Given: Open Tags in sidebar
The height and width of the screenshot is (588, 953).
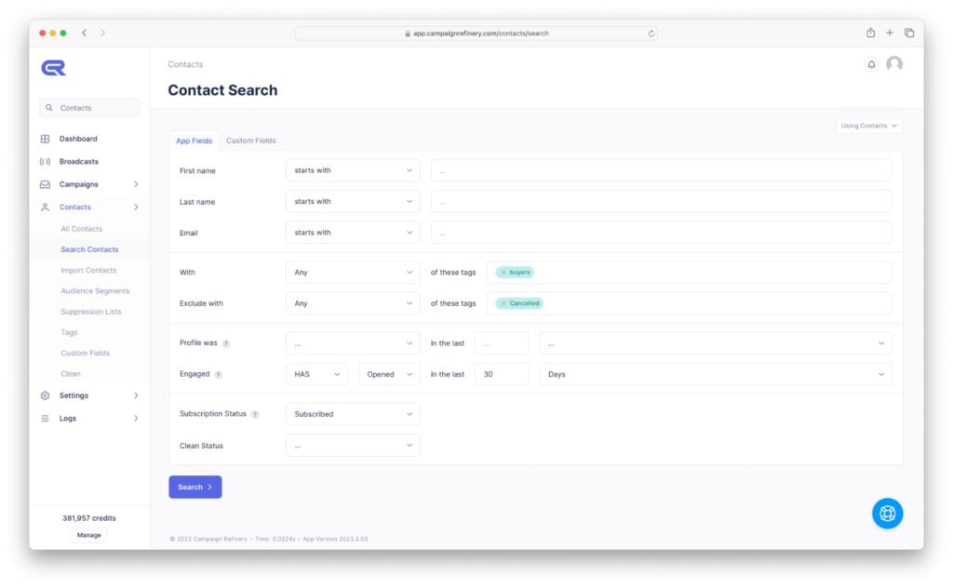Looking at the screenshot, I should click(x=69, y=332).
